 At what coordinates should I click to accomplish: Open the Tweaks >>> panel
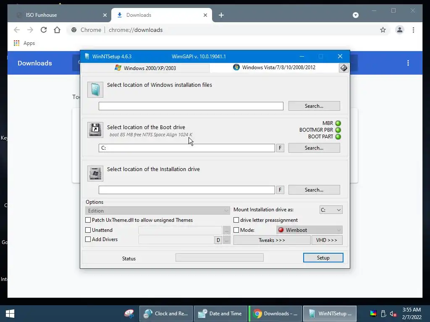pyautogui.click(x=272, y=240)
